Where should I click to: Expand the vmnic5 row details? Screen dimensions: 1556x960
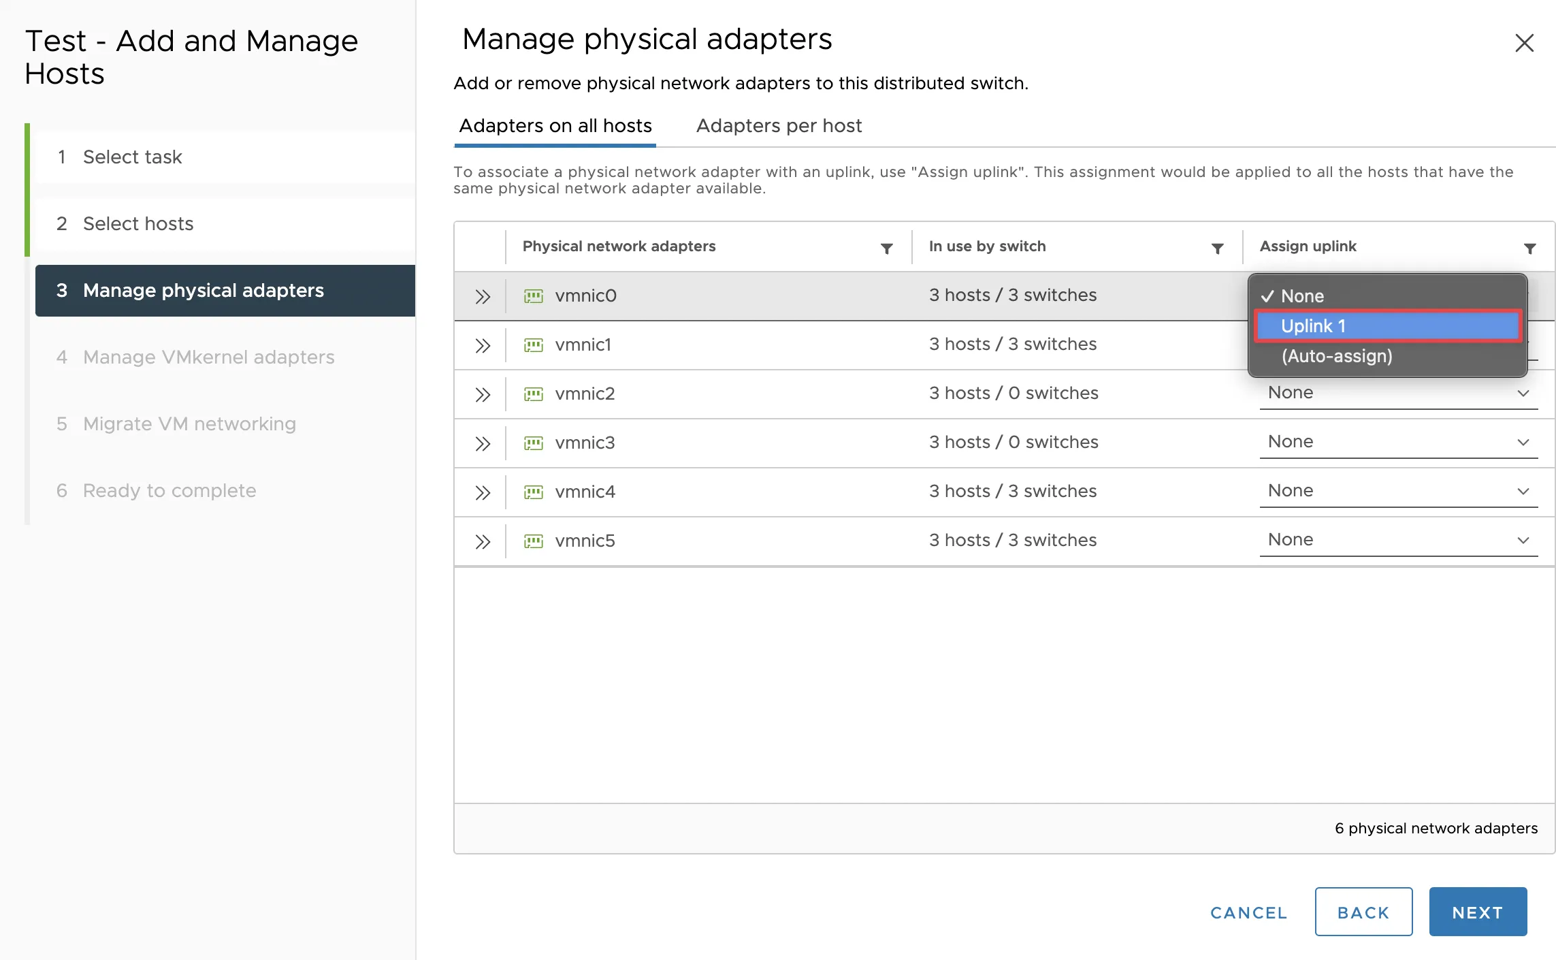(483, 541)
